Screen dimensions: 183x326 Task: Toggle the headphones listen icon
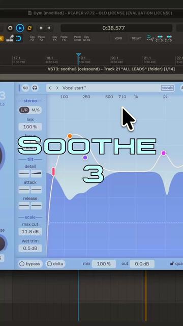coord(35,88)
